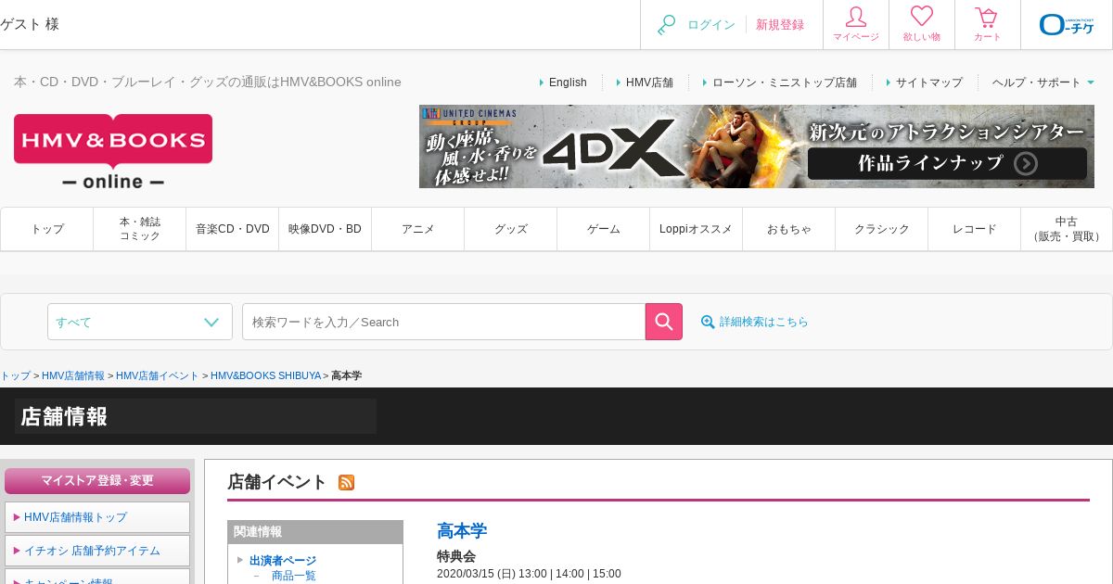Select the 本・雑誌 コミック tab
The height and width of the screenshot is (584, 1113).
coord(140,229)
